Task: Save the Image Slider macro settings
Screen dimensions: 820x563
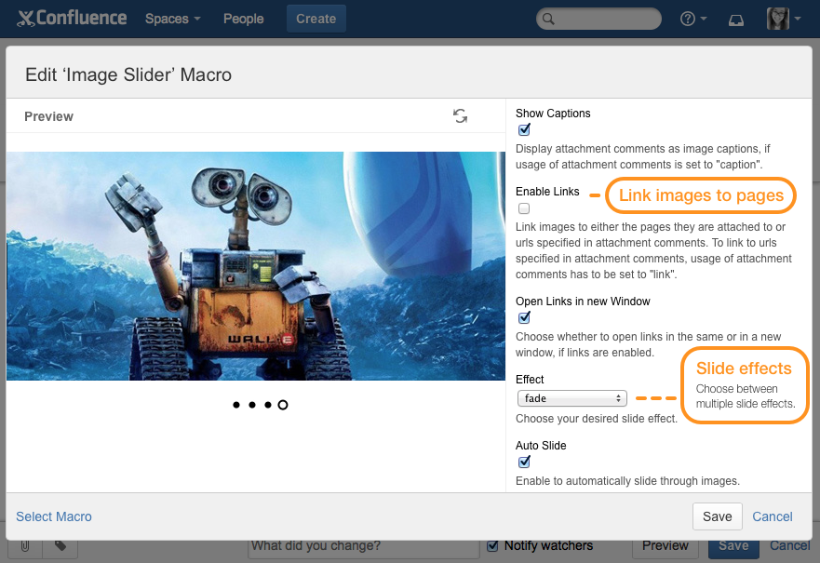Action: (718, 516)
